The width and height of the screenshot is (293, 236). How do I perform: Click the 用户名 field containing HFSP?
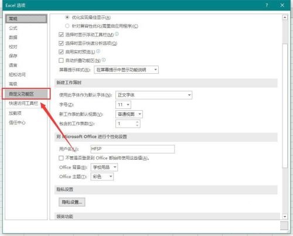point(132,149)
